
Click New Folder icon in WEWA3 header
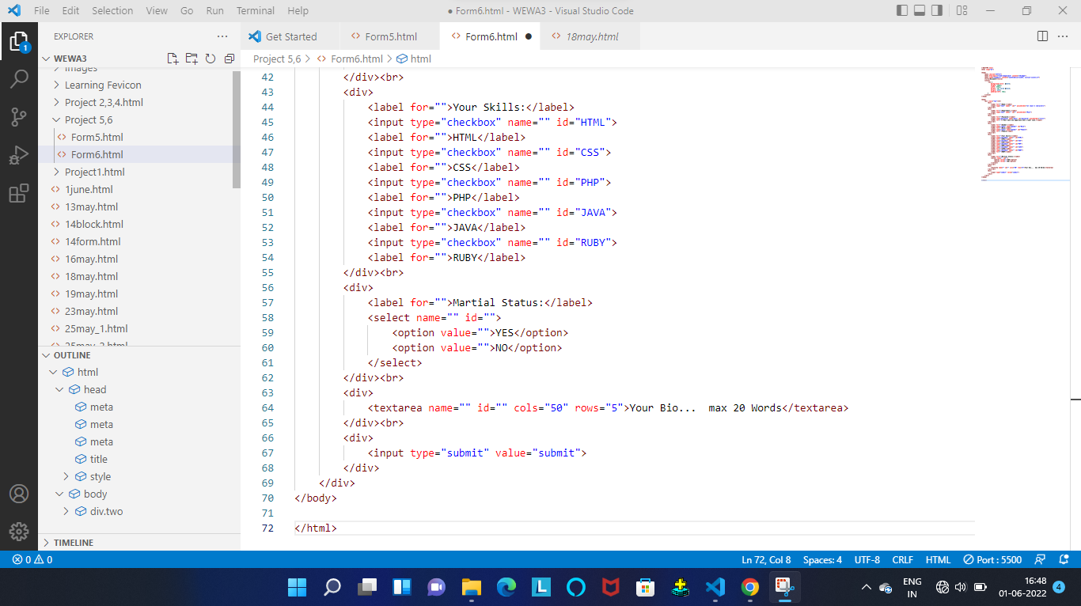click(192, 59)
